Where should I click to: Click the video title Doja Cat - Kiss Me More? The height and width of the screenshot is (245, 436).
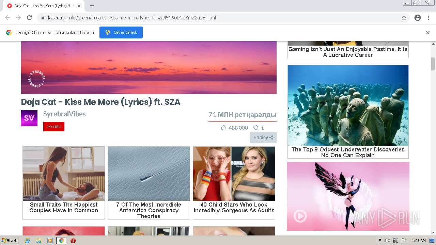pyautogui.click(x=101, y=102)
